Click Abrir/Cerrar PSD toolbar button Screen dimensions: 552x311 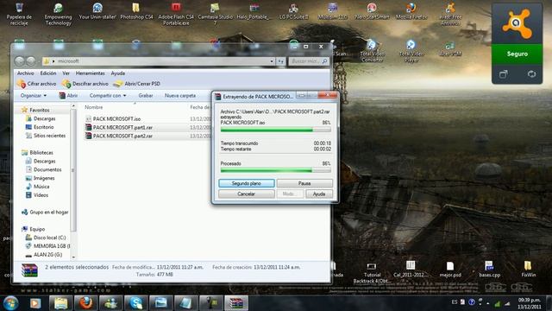(x=137, y=84)
